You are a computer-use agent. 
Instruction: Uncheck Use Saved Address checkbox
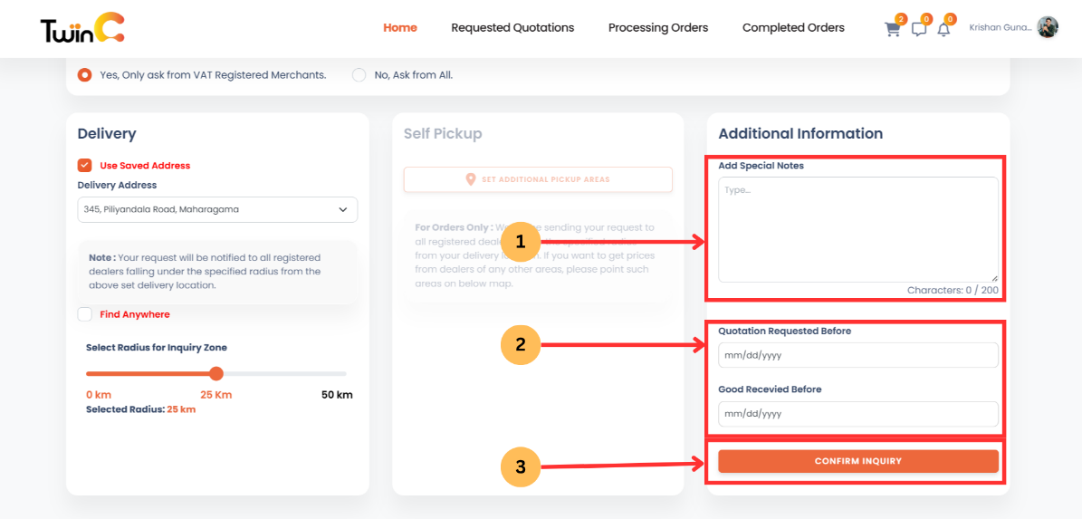click(85, 165)
